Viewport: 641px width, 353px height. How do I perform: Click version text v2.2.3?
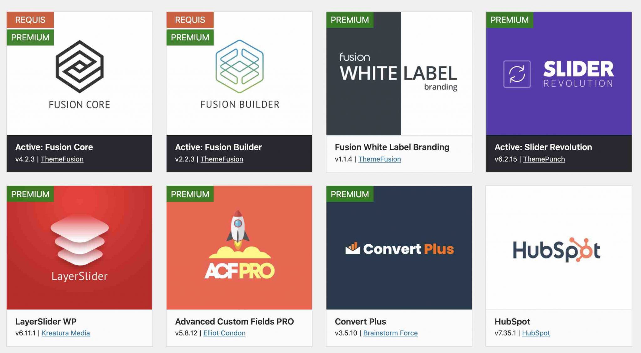pos(185,159)
